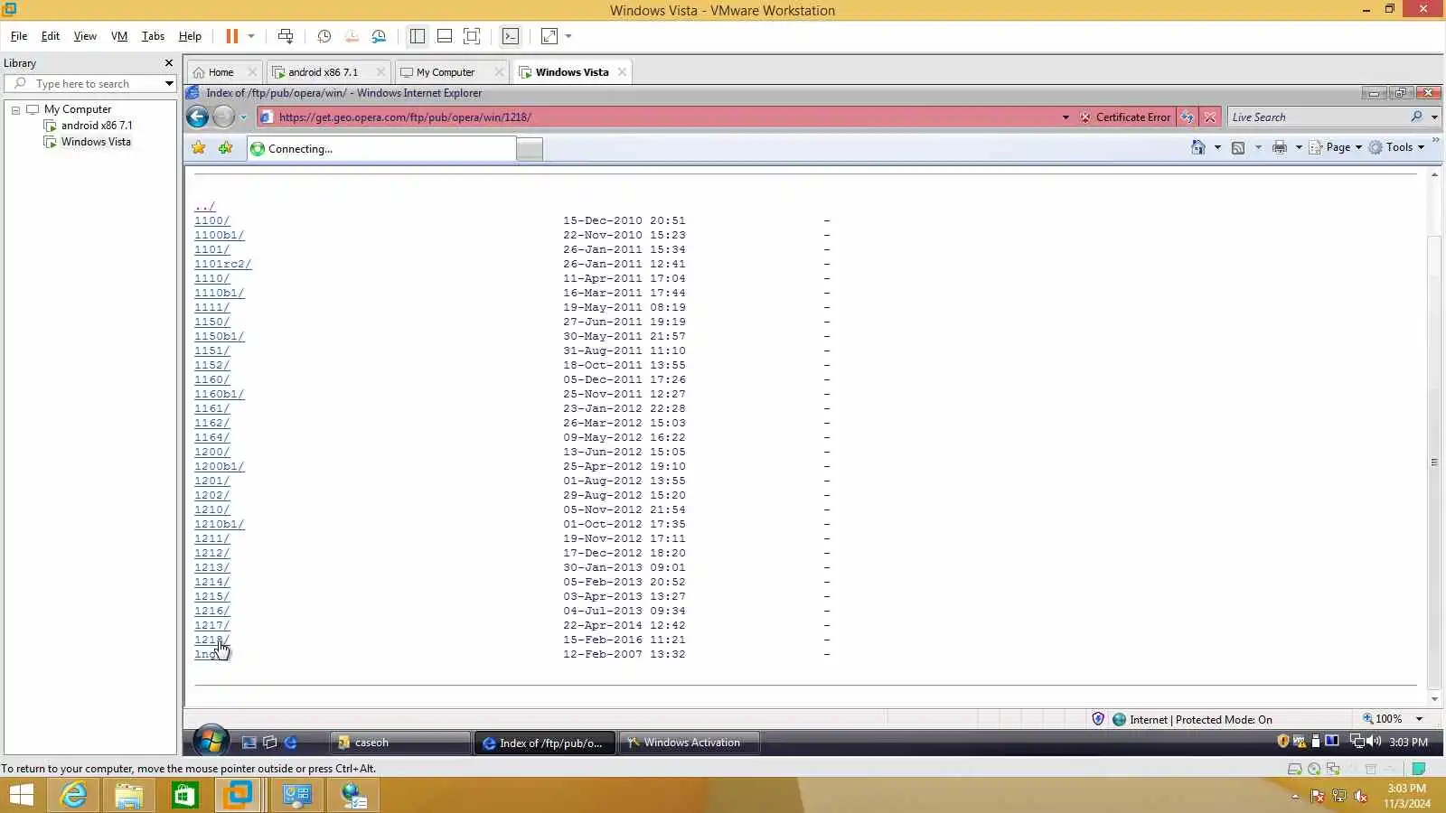This screenshot has width=1446, height=813.
Task: Open the View menu
Action: (85, 36)
